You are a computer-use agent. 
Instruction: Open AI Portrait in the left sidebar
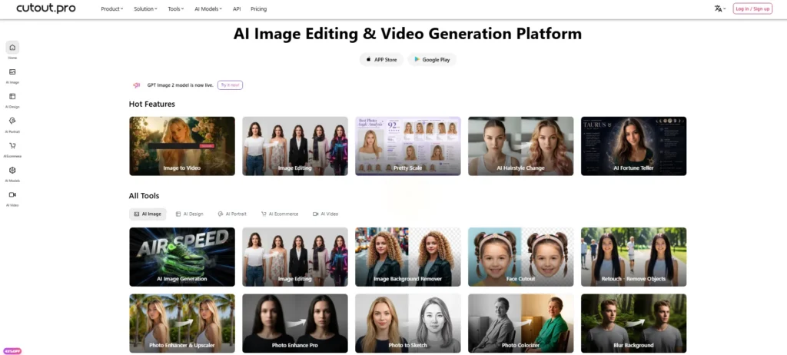coord(12,124)
